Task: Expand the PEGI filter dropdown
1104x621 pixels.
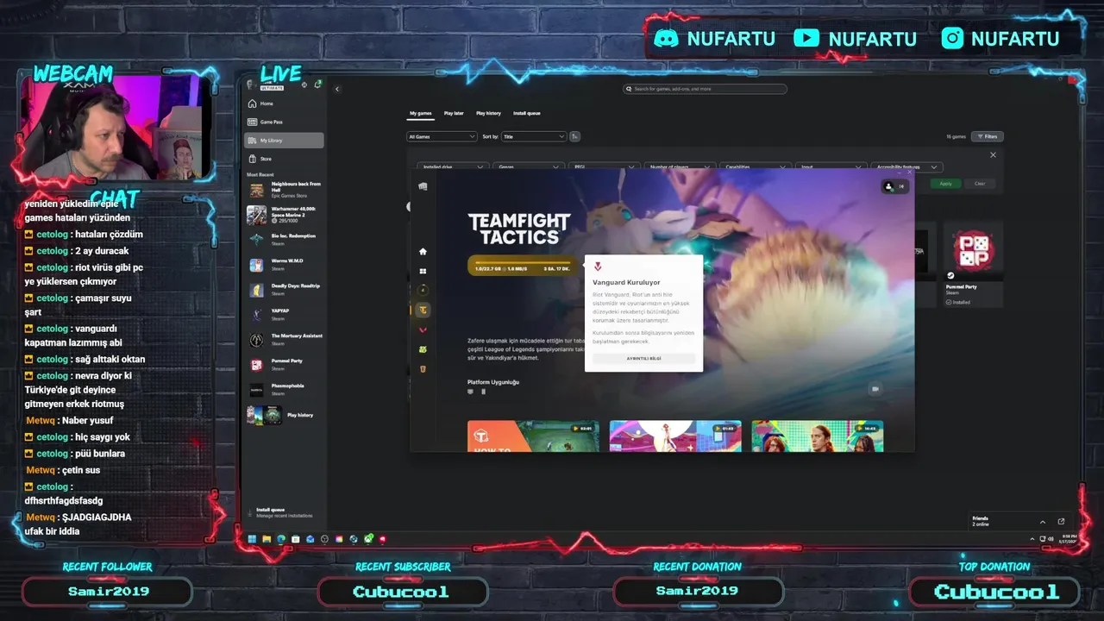Action: point(605,166)
